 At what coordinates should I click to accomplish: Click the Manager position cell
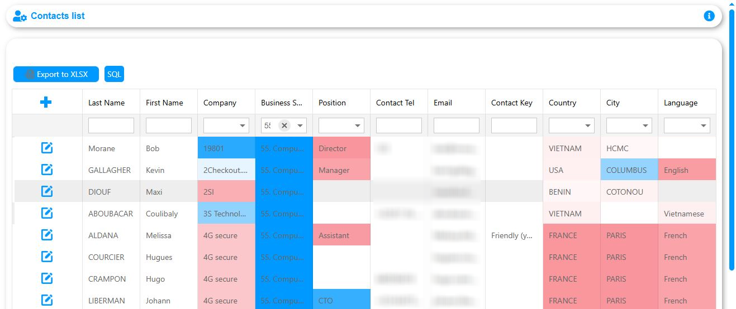[x=341, y=170]
